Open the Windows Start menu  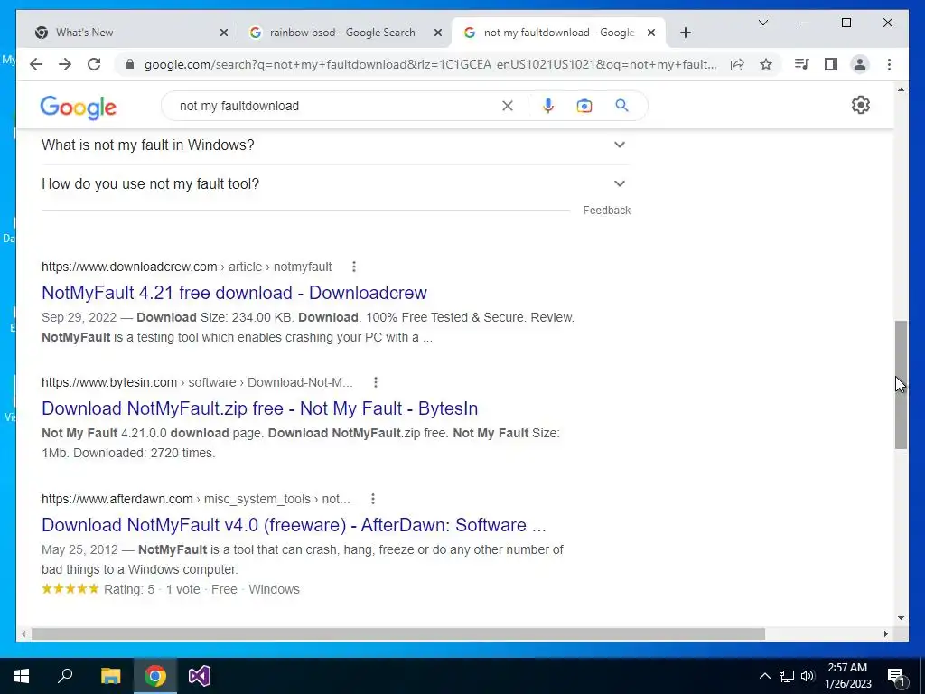22,676
